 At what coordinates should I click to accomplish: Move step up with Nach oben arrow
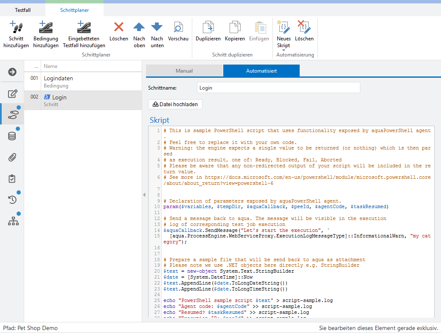(139, 27)
